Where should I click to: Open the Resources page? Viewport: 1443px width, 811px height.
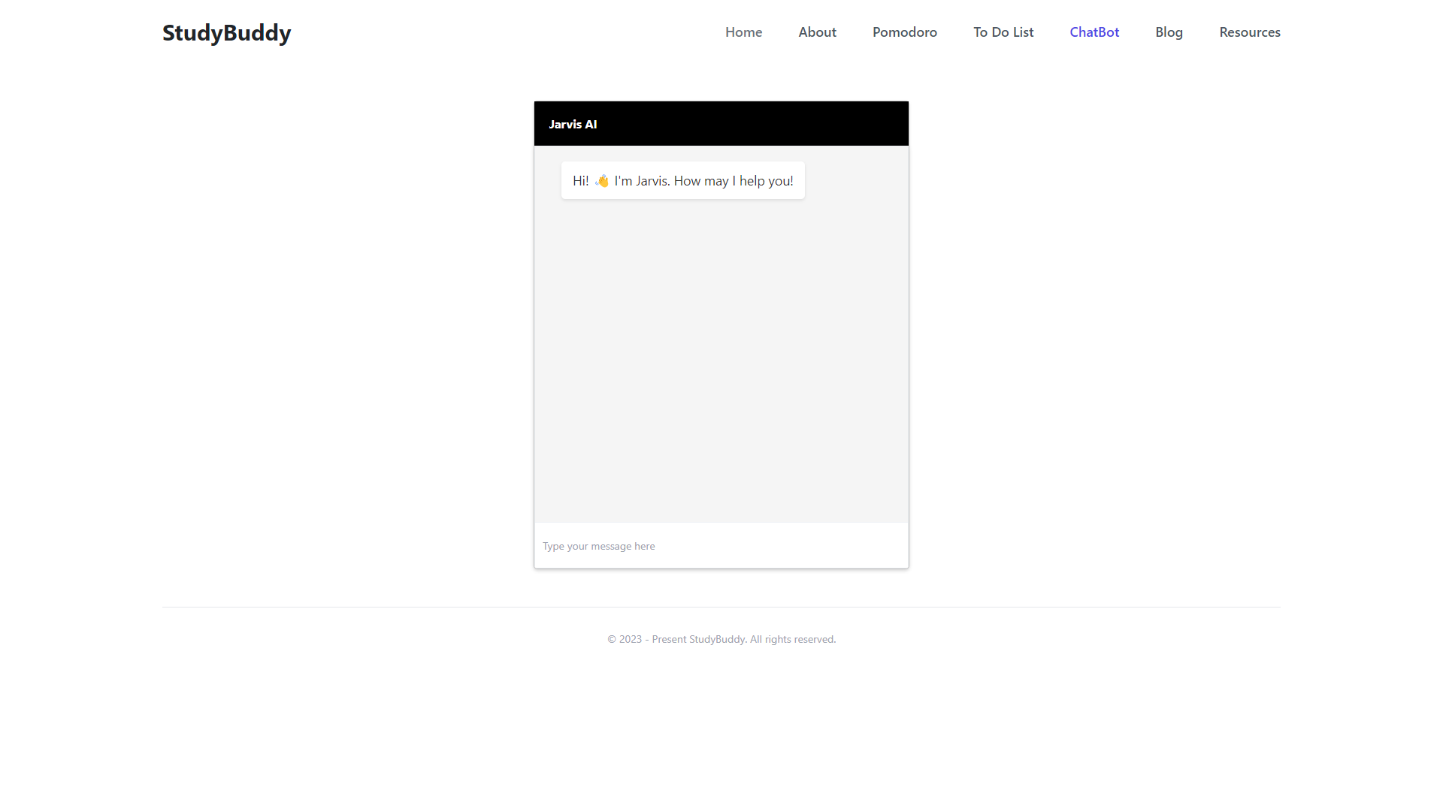(1249, 32)
